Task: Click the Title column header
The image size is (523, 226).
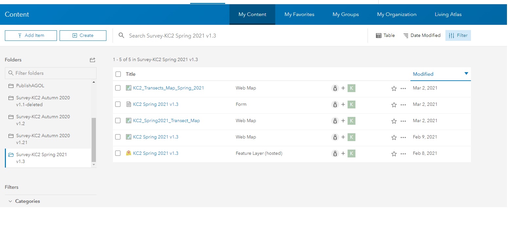Action: click(x=131, y=74)
